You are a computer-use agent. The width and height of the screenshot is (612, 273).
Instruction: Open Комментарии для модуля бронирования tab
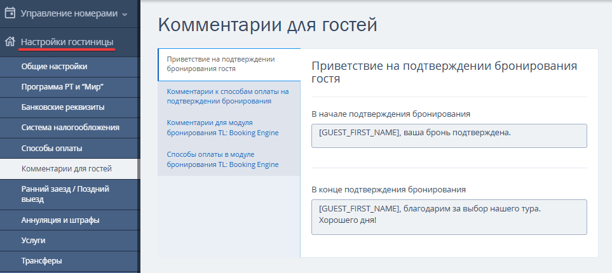[x=229, y=128]
